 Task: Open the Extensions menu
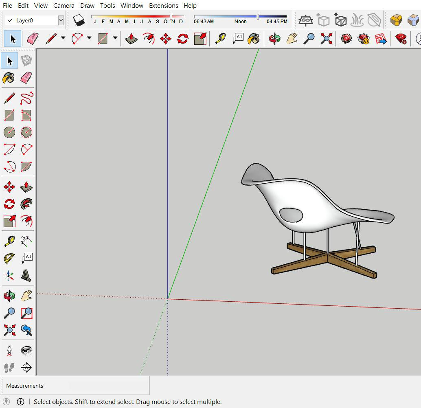[x=164, y=5]
